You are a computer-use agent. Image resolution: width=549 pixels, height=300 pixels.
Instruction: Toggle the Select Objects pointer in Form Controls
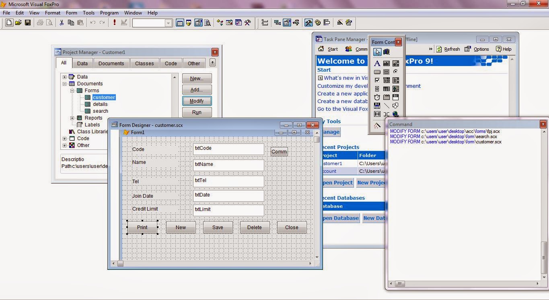377,52
